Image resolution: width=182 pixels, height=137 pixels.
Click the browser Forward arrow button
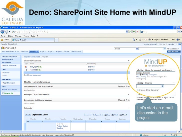pos(6,32)
